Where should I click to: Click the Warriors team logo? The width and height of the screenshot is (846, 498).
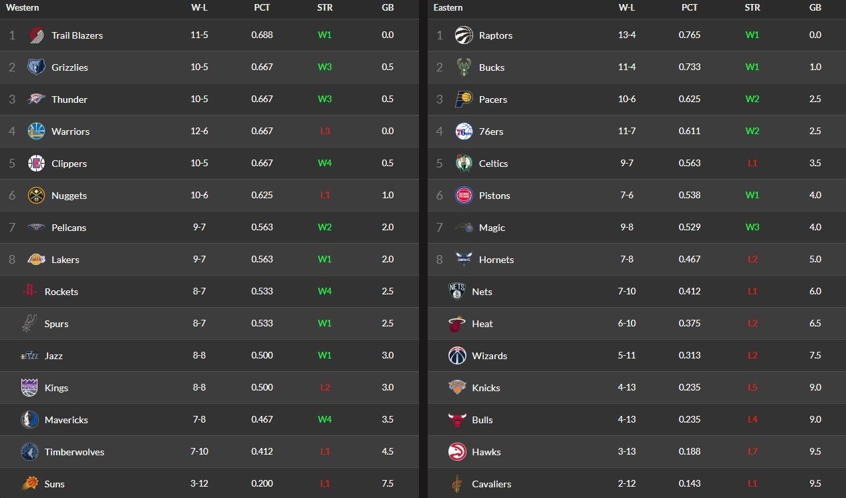pos(36,132)
